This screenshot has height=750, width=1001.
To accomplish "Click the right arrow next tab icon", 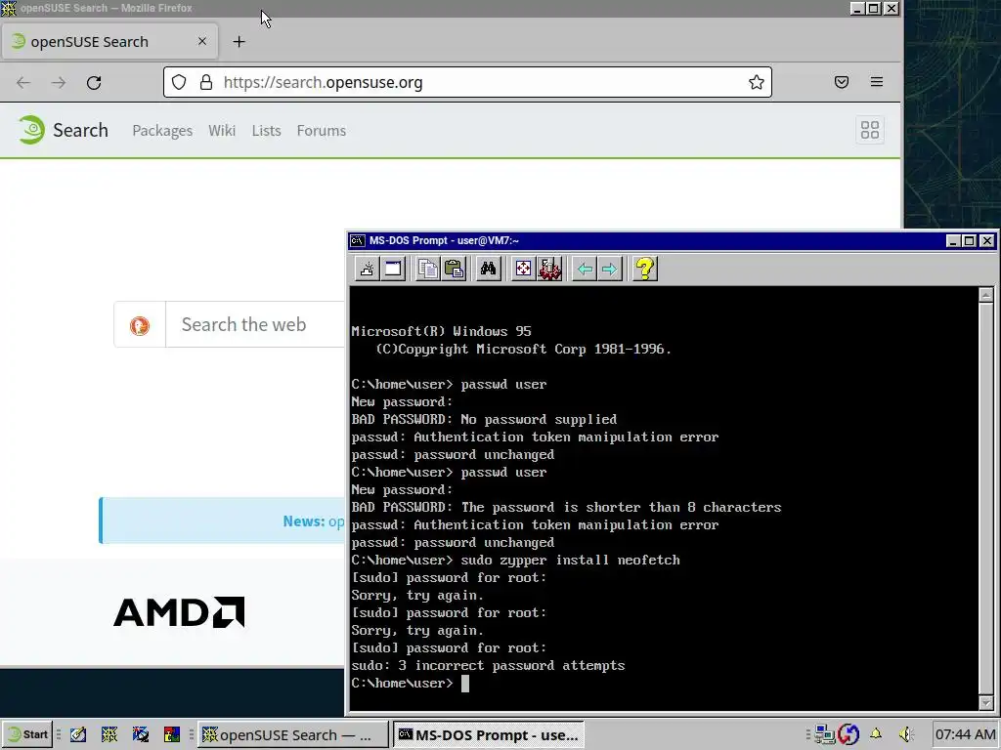I will (x=610, y=269).
